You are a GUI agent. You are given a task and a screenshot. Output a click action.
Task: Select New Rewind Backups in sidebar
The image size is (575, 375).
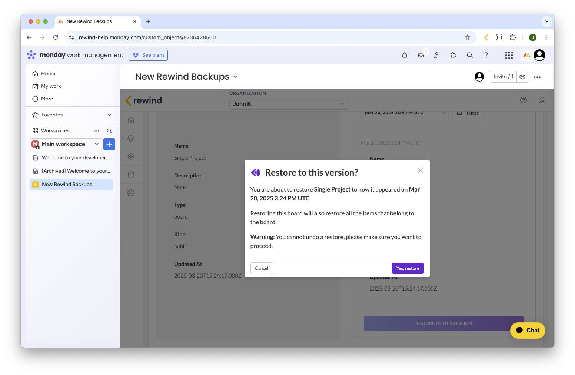pos(71,185)
